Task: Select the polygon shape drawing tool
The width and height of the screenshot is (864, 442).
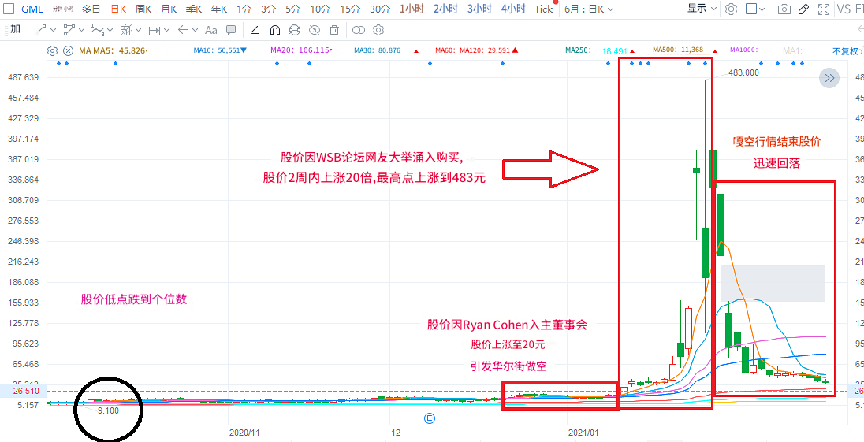Action: (x=69, y=30)
